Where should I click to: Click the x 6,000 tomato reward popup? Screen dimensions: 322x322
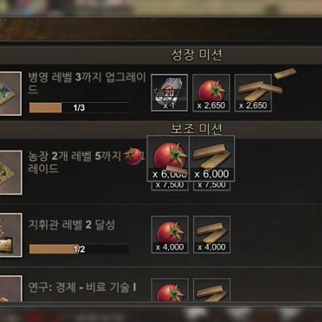pos(168,159)
